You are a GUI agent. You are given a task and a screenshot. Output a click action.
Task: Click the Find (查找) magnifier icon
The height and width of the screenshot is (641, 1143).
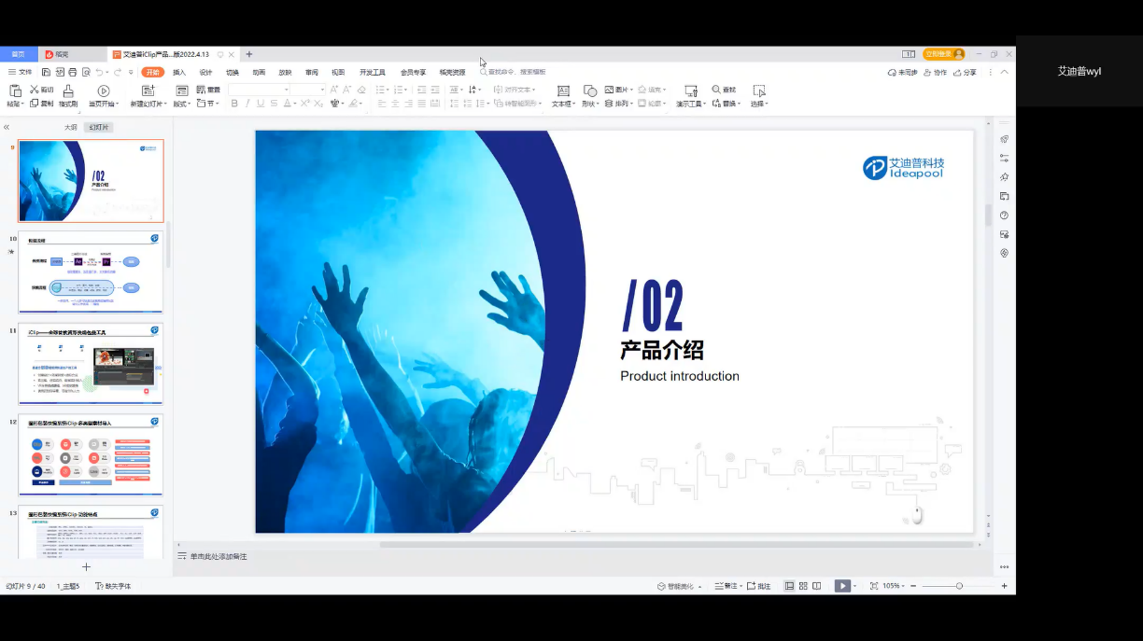coord(716,90)
